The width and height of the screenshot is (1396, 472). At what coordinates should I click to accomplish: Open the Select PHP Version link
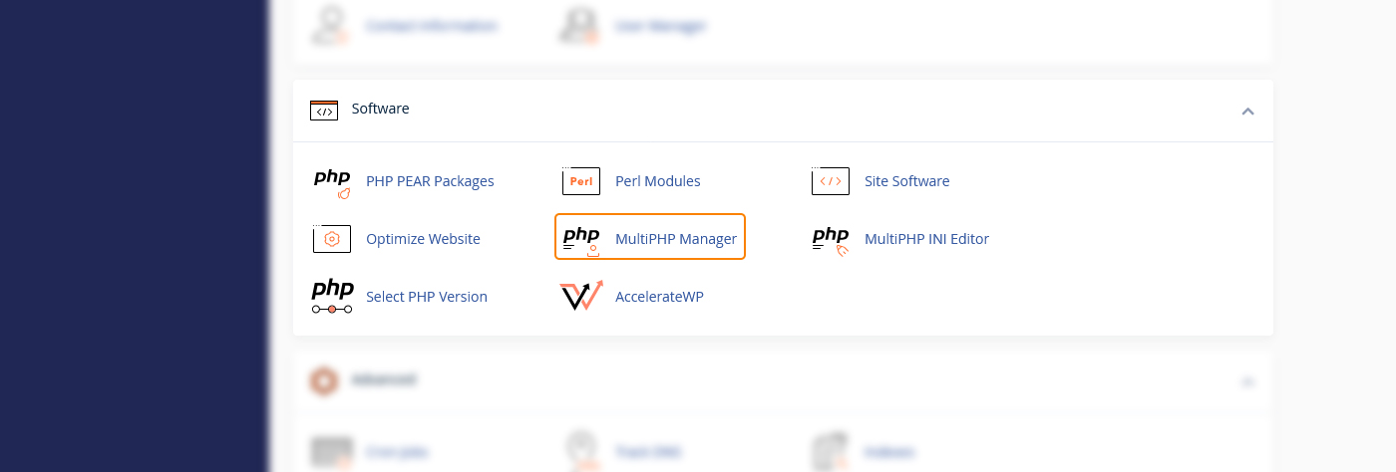coord(427,297)
